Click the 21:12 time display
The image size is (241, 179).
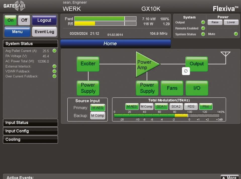94,34
